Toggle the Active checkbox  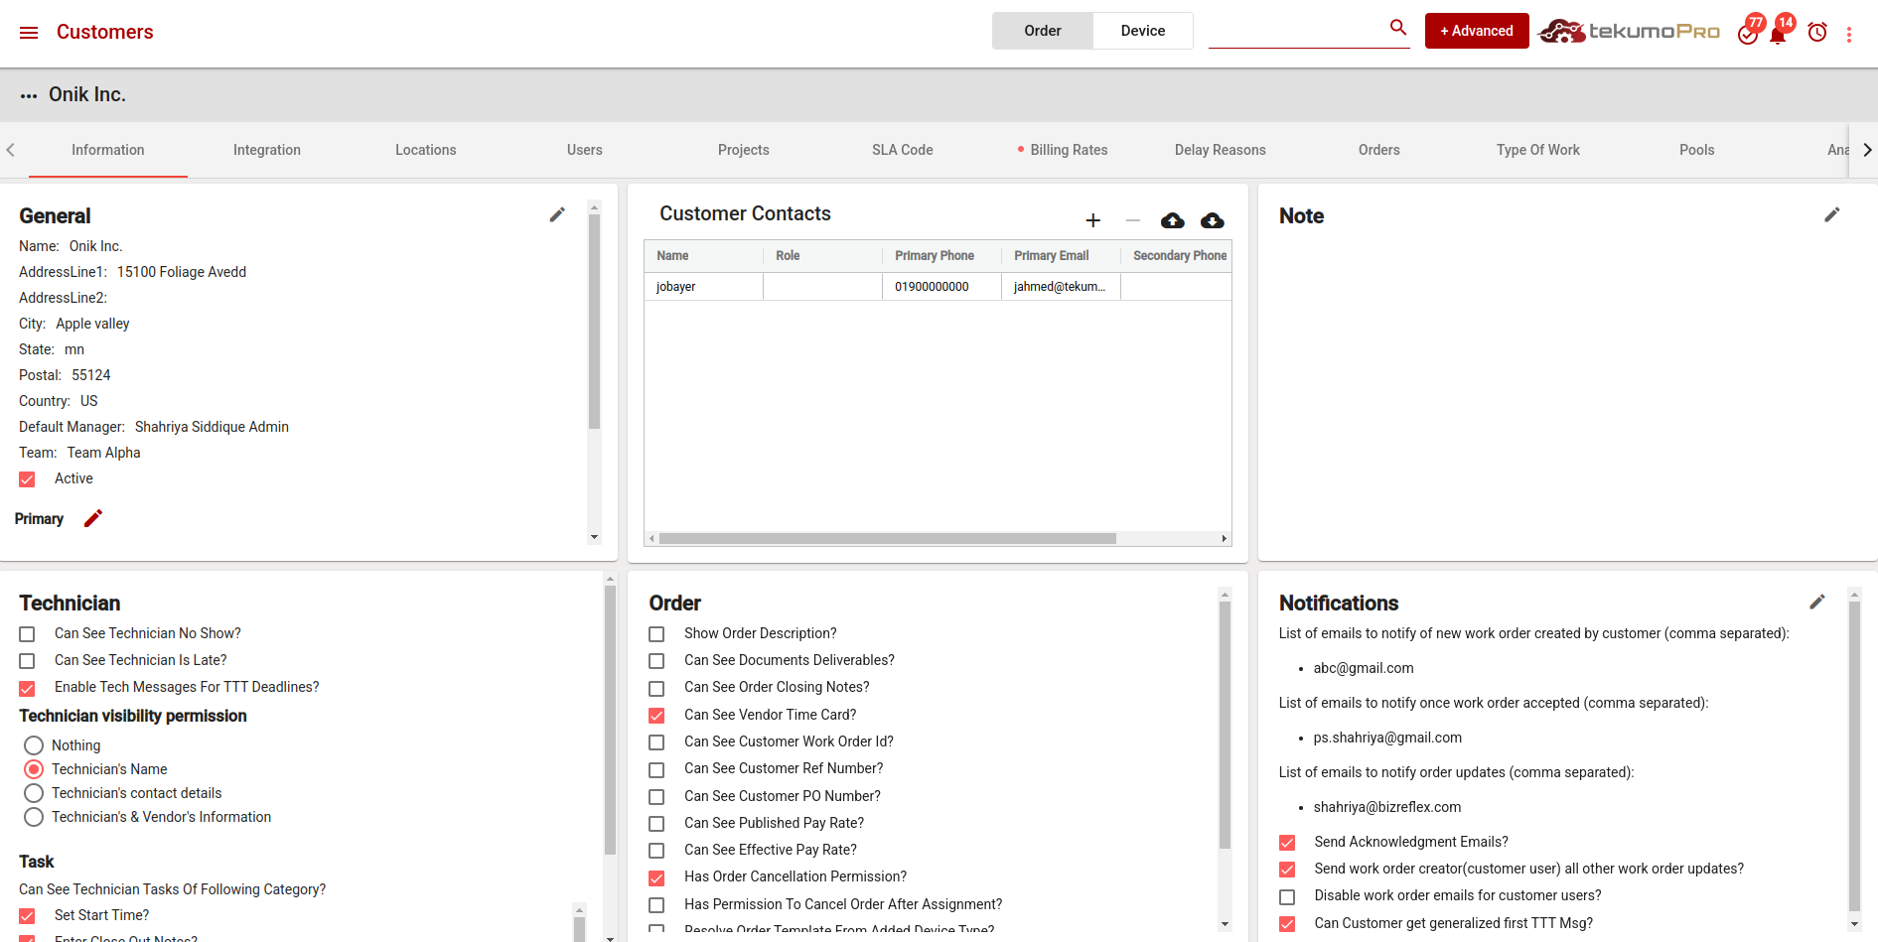point(28,479)
